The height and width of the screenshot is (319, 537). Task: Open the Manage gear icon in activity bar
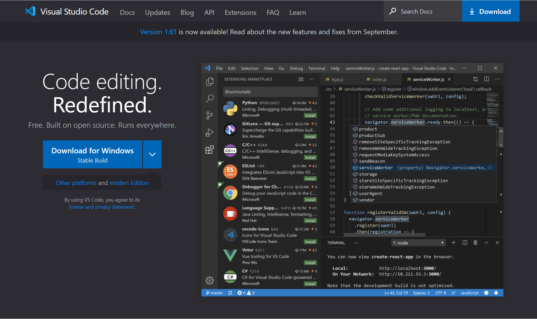(x=210, y=281)
